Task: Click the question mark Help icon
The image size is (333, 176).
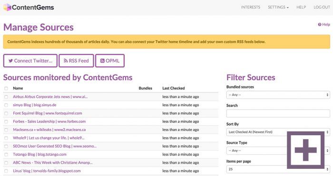Action: [319, 25]
